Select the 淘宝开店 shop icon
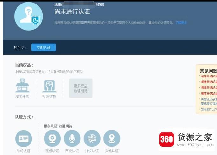This screenshot has width=217, height=155. (22, 85)
